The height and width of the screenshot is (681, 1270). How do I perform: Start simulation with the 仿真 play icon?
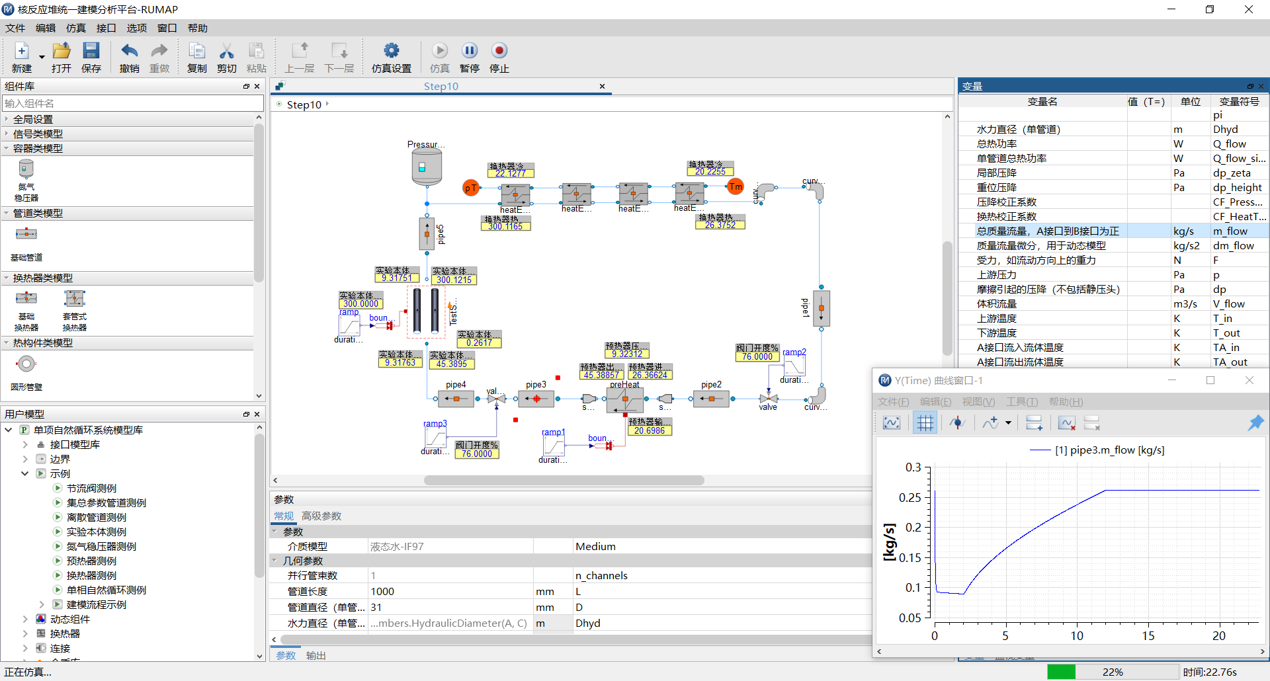(x=440, y=51)
